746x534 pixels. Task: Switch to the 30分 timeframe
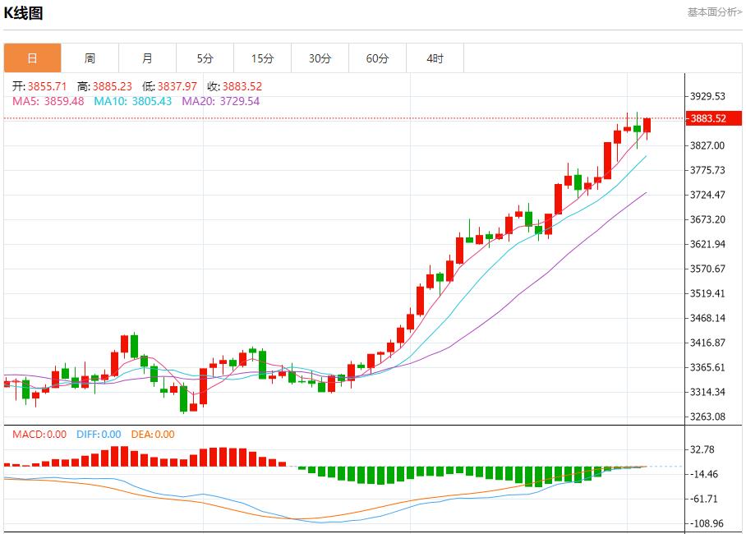[320, 58]
